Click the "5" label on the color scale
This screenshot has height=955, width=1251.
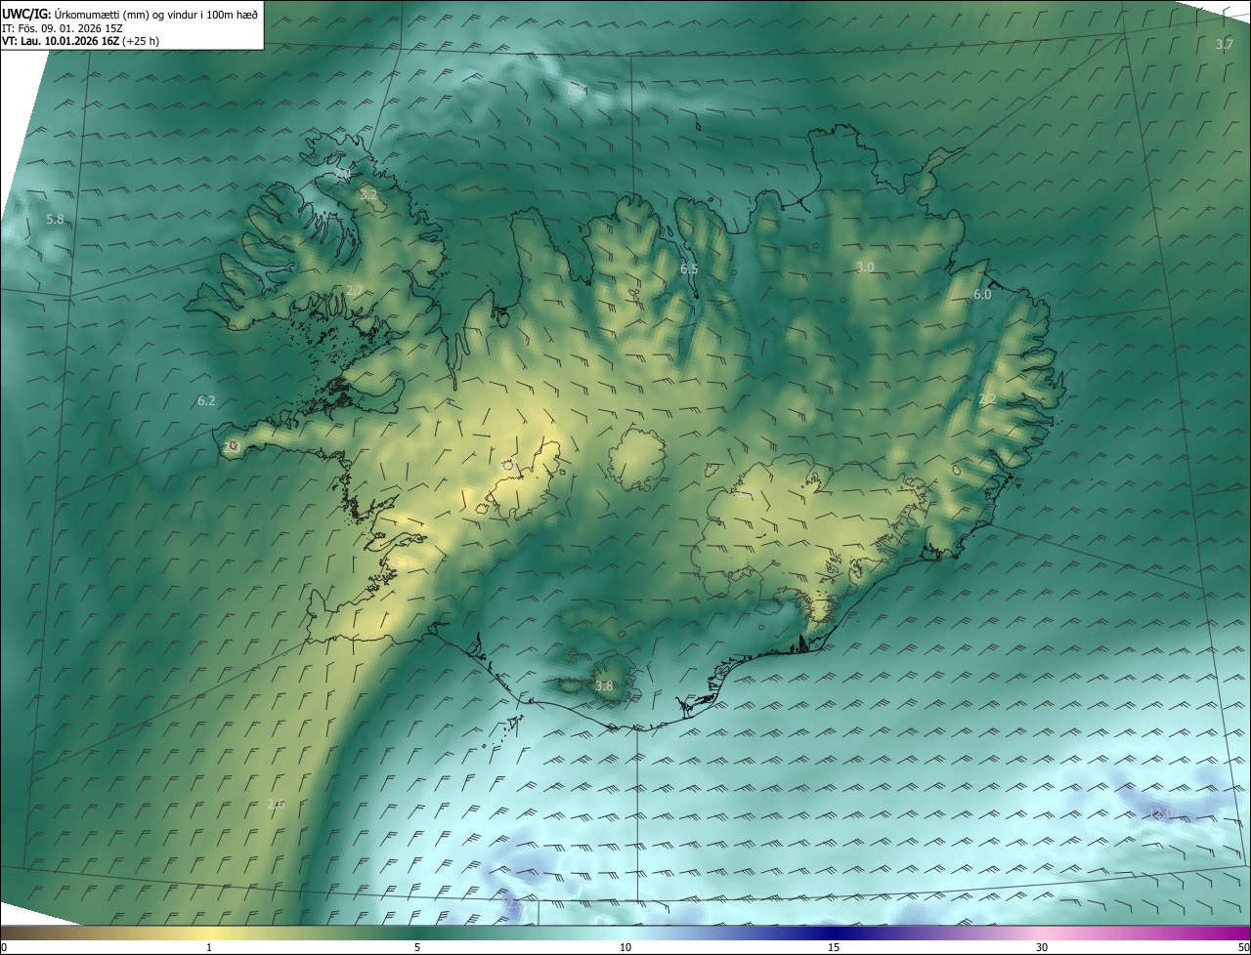(x=417, y=947)
